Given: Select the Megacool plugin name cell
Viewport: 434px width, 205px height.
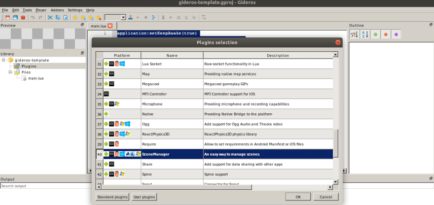Looking at the screenshot, I should coord(172,84).
